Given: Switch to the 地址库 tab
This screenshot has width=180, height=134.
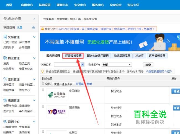Looking at the screenshot, I should [140, 56].
